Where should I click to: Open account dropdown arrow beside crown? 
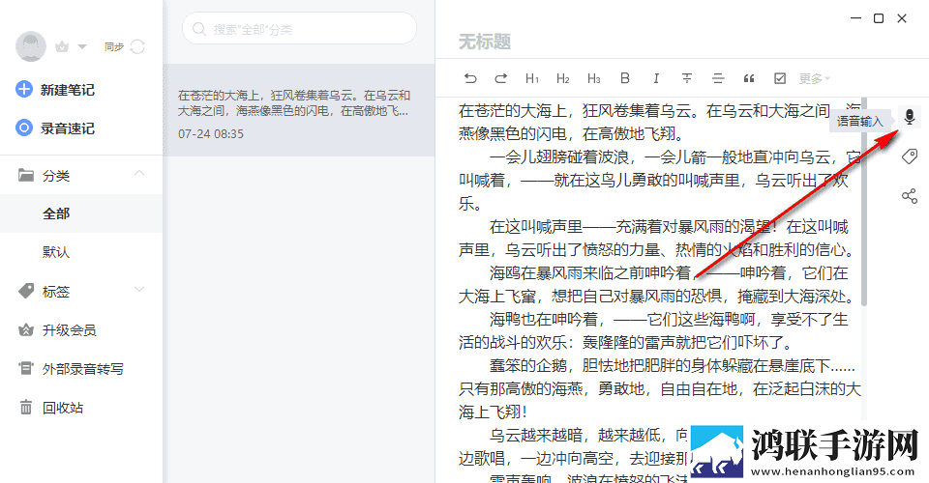[82, 46]
